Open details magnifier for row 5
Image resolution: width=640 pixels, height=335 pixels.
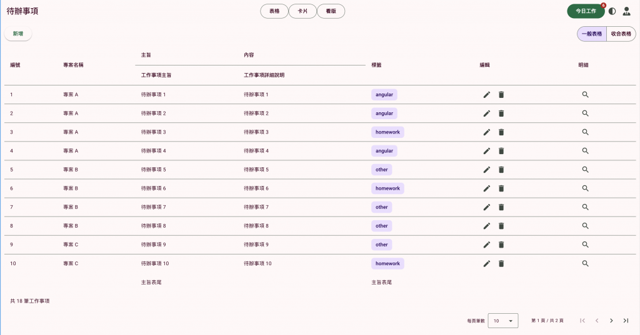[585, 170]
